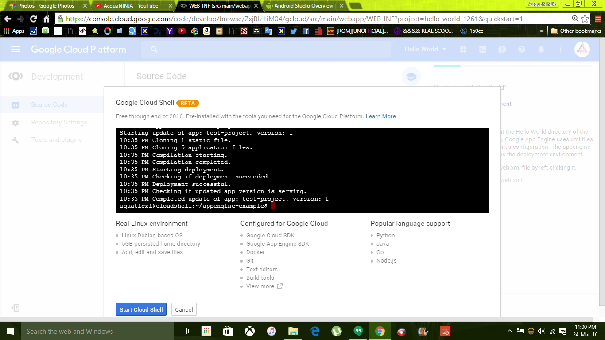The height and width of the screenshot is (340, 605).
Task: Bookmark this page with the star icon
Action: (585, 19)
